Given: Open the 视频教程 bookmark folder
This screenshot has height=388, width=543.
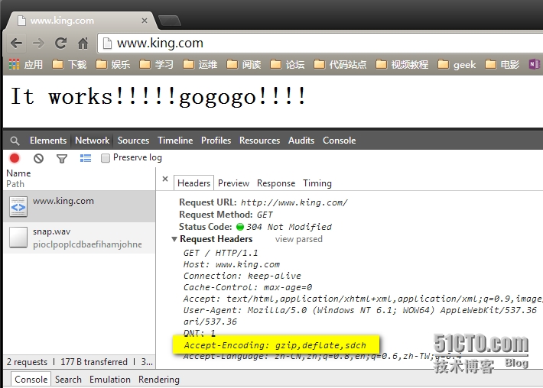Looking at the screenshot, I should 402,64.
